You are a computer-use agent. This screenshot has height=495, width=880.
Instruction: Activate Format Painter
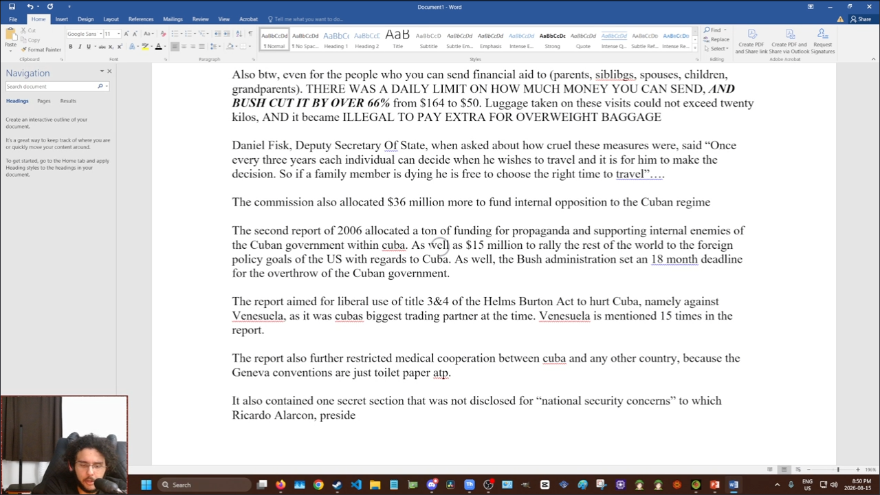pos(41,49)
